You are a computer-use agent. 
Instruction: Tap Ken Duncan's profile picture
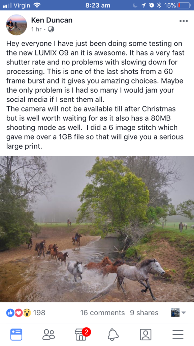(16, 25)
